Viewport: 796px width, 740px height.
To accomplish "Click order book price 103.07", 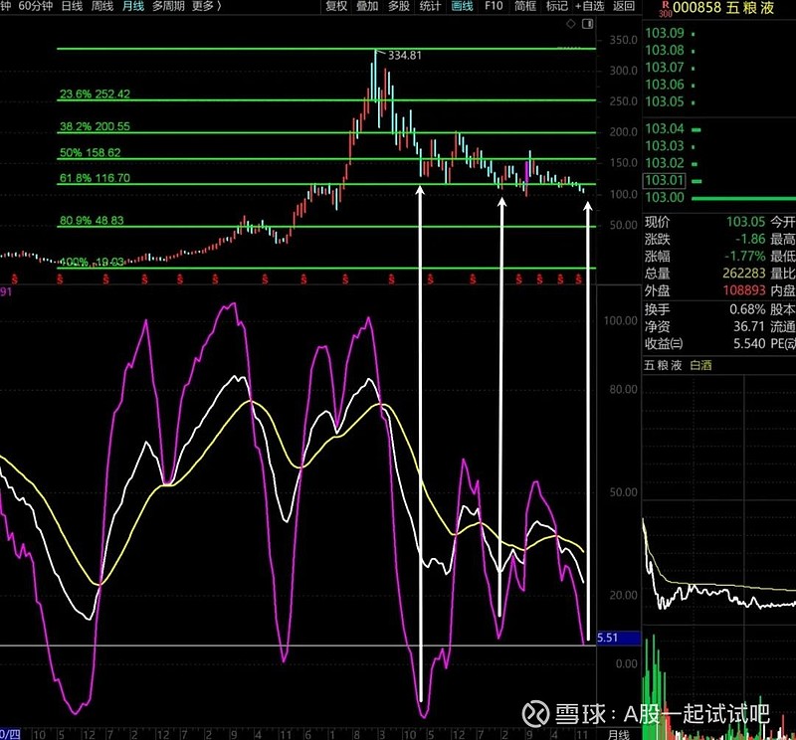I will (x=665, y=68).
